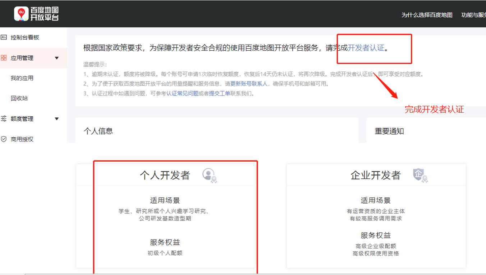Select the 个人开发者 card title
The image size is (486, 275).
165,175
